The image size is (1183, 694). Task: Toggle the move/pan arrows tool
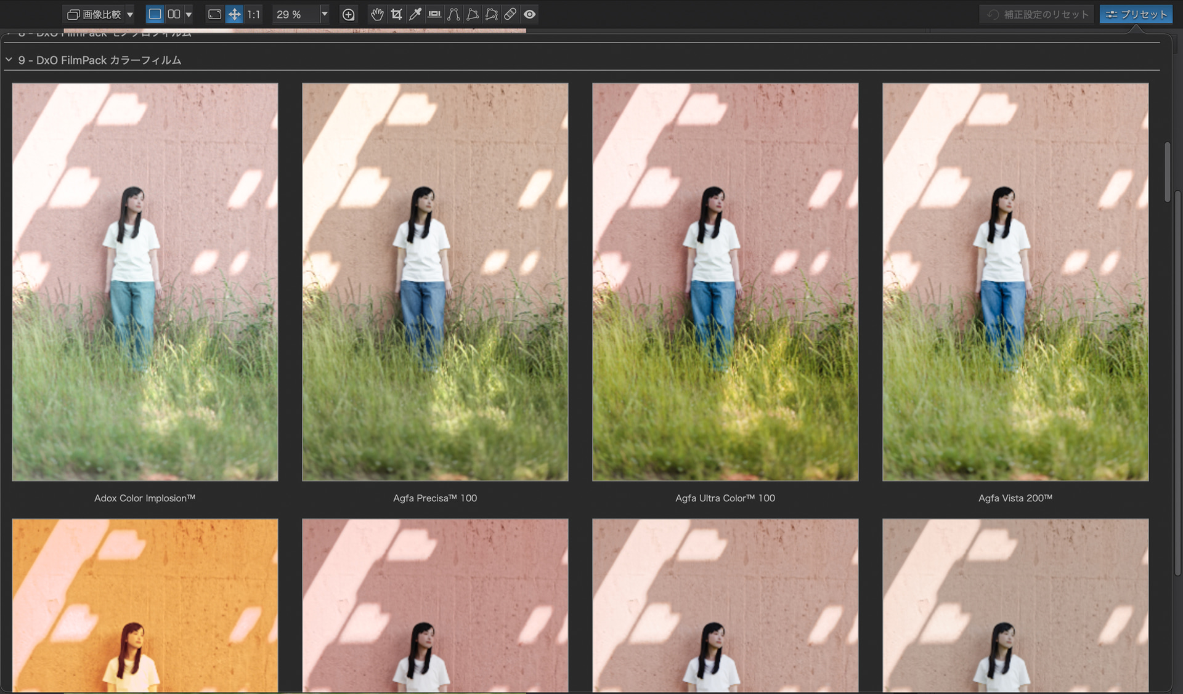(x=234, y=14)
